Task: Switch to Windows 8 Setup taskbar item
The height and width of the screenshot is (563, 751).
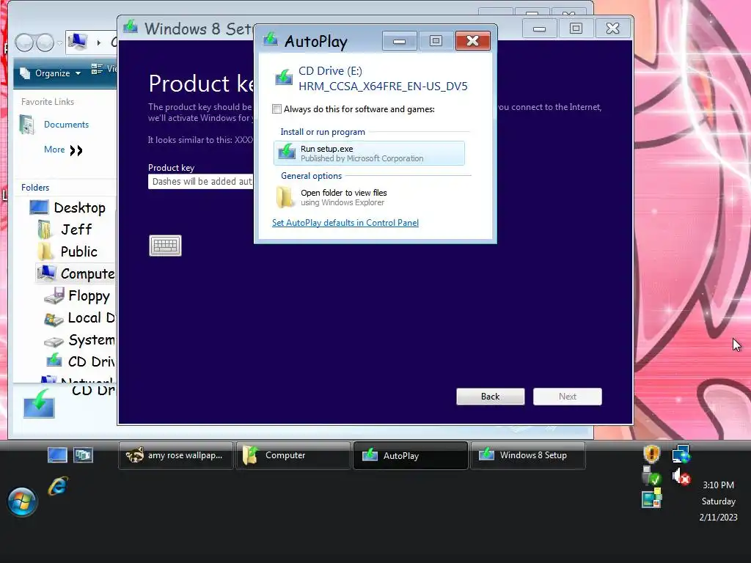Action: point(528,455)
